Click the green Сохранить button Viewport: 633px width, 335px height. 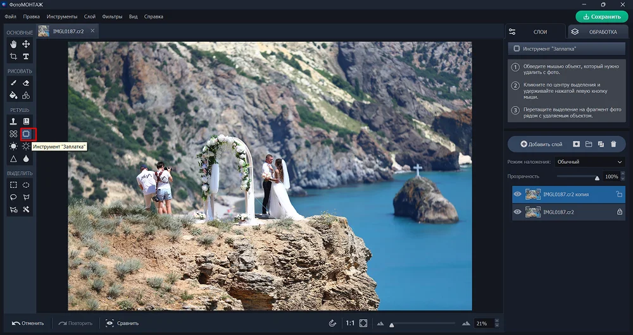pos(602,17)
